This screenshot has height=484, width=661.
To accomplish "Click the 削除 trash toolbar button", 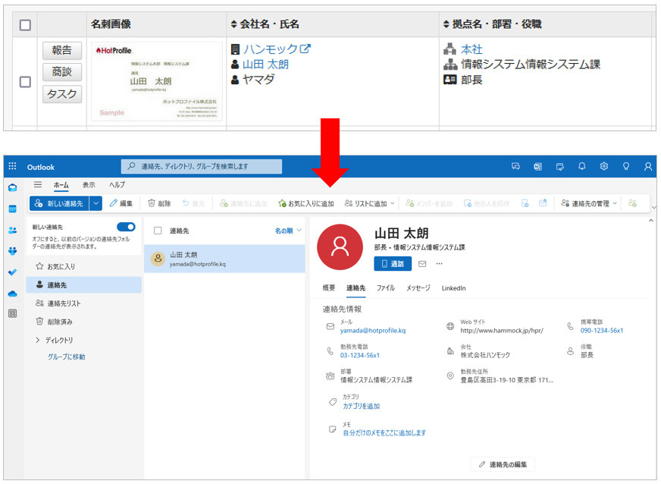I will pos(159,203).
